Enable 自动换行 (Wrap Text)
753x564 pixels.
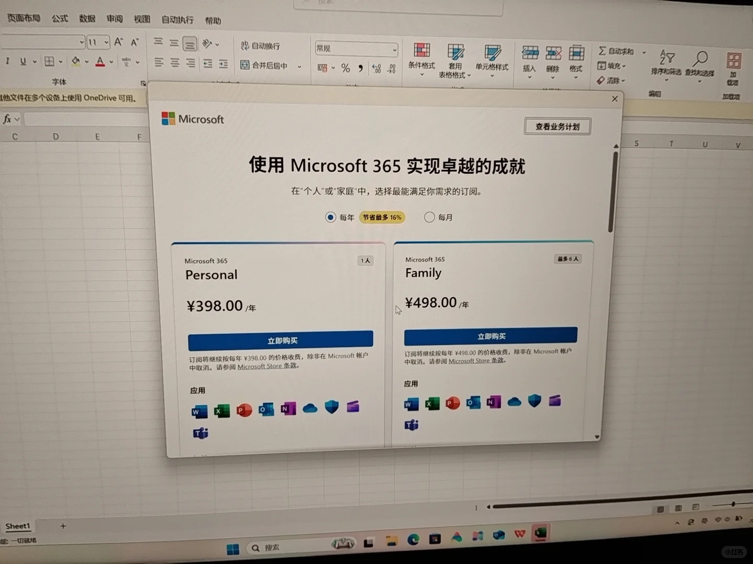point(260,46)
